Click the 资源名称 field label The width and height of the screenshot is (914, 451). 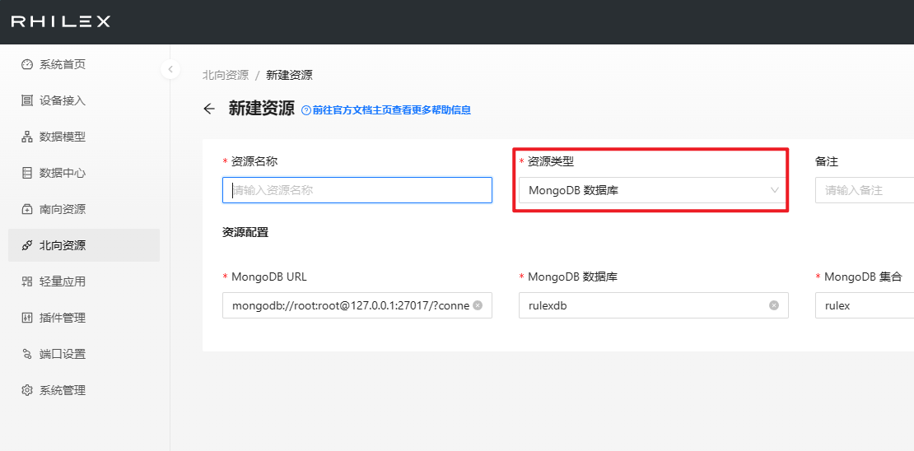(254, 161)
